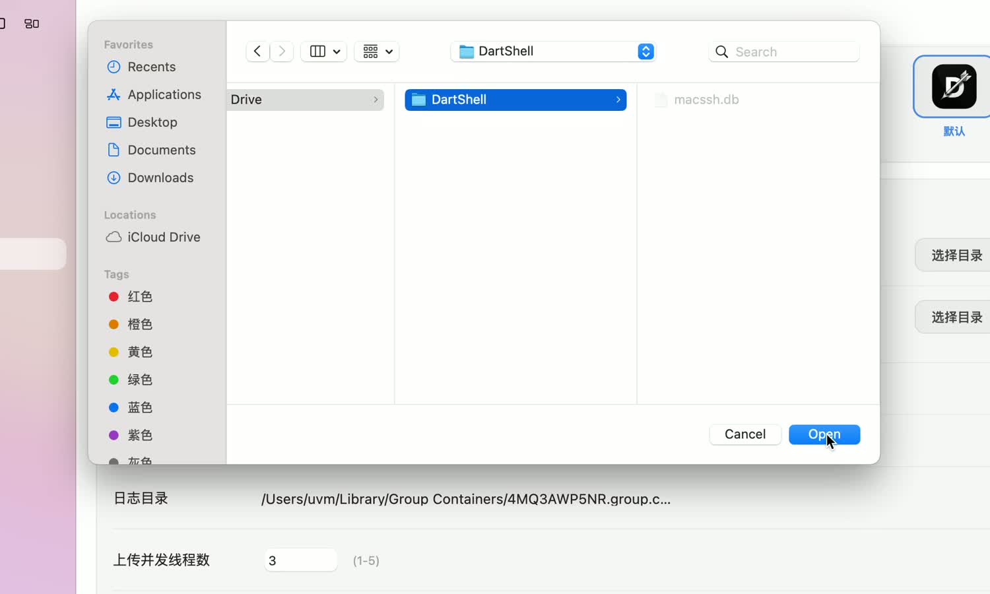Select the Drive column entry

pyautogui.click(x=305, y=100)
